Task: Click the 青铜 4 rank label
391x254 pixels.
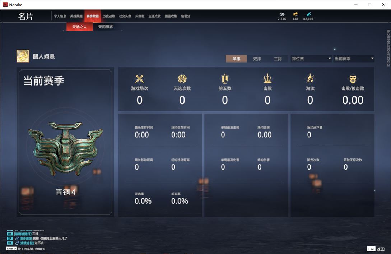Action: pos(65,192)
